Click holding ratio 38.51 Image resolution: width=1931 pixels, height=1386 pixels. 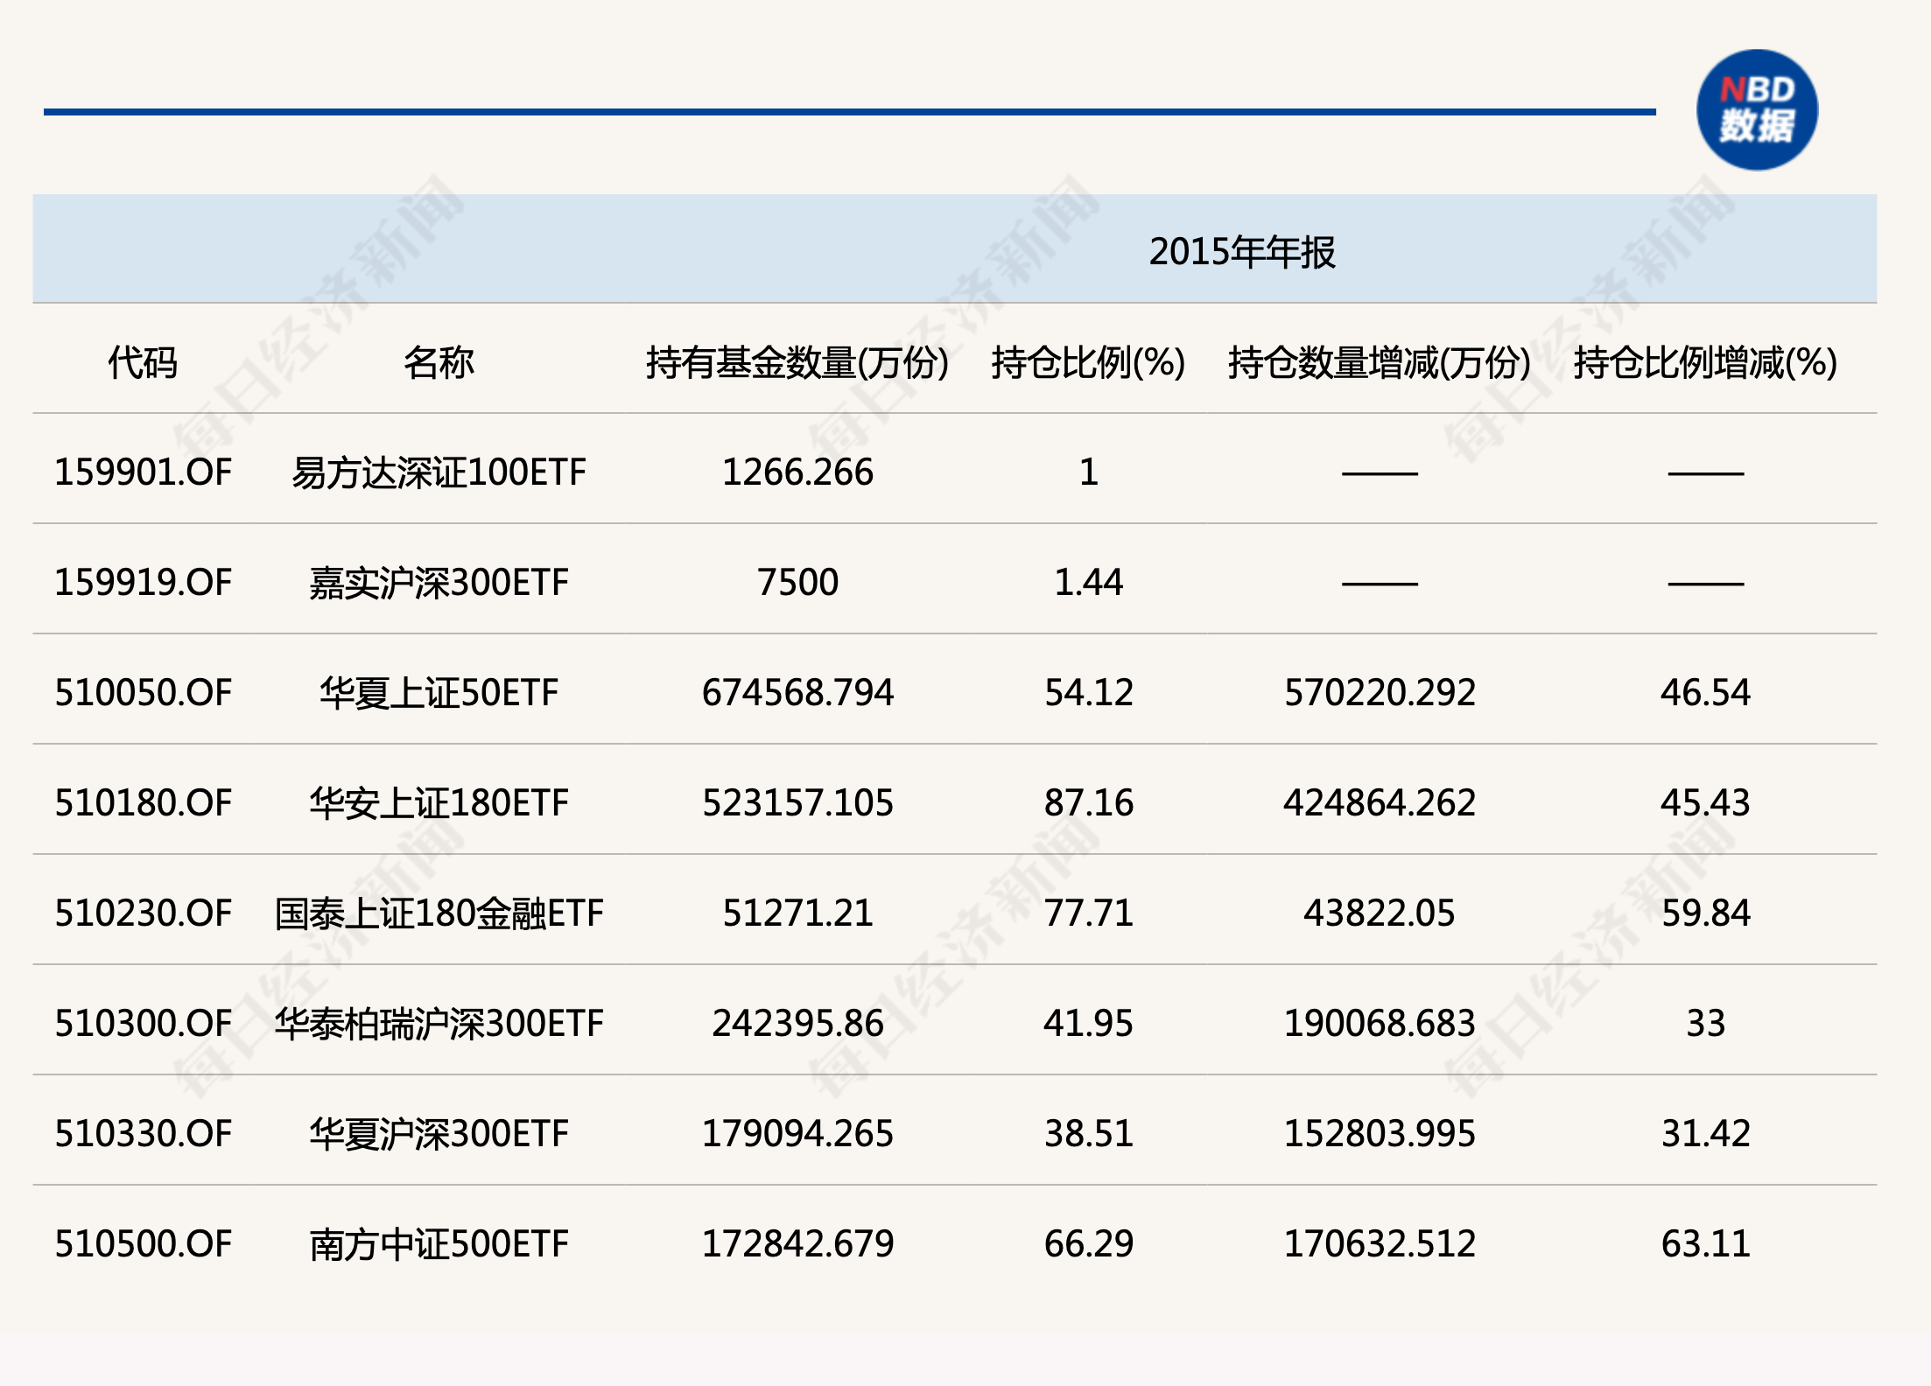pos(1088,1134)
